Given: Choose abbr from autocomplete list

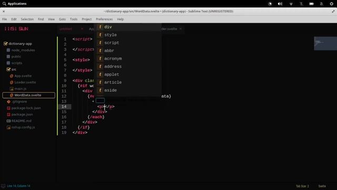Looking at the screenshot, I should [x=127, y=51].
